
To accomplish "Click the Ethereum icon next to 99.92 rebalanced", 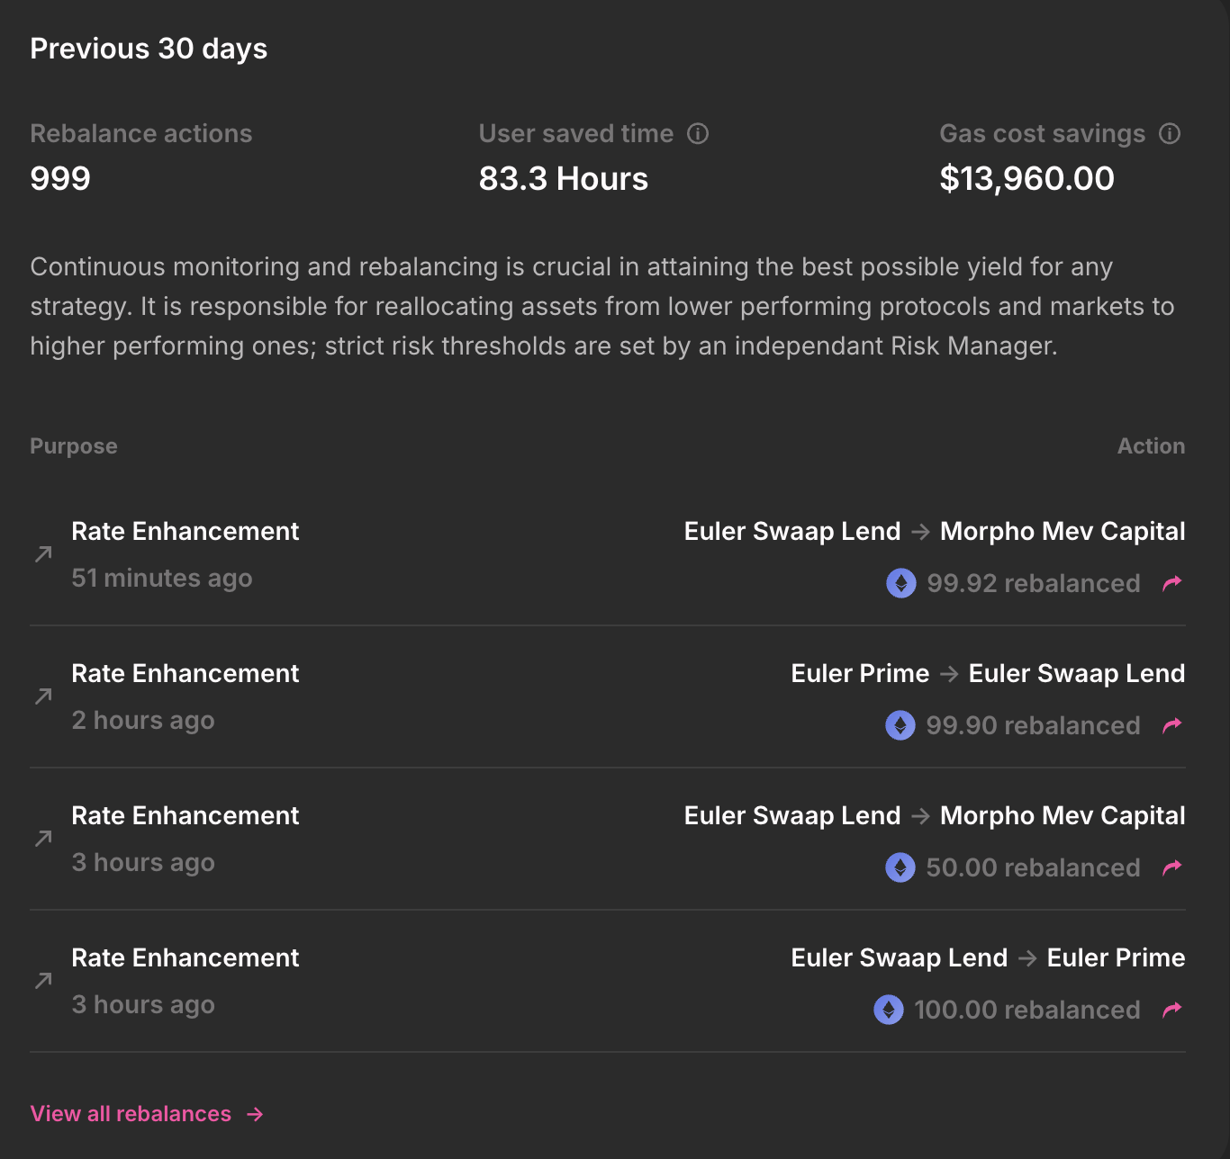I will (x=901, y=583).
